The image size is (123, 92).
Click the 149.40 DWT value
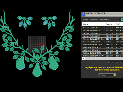(x=119, y=50)
